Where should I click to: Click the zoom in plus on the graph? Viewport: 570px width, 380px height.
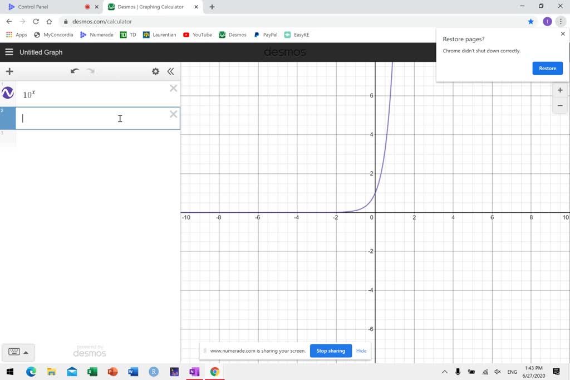[559, 90]
